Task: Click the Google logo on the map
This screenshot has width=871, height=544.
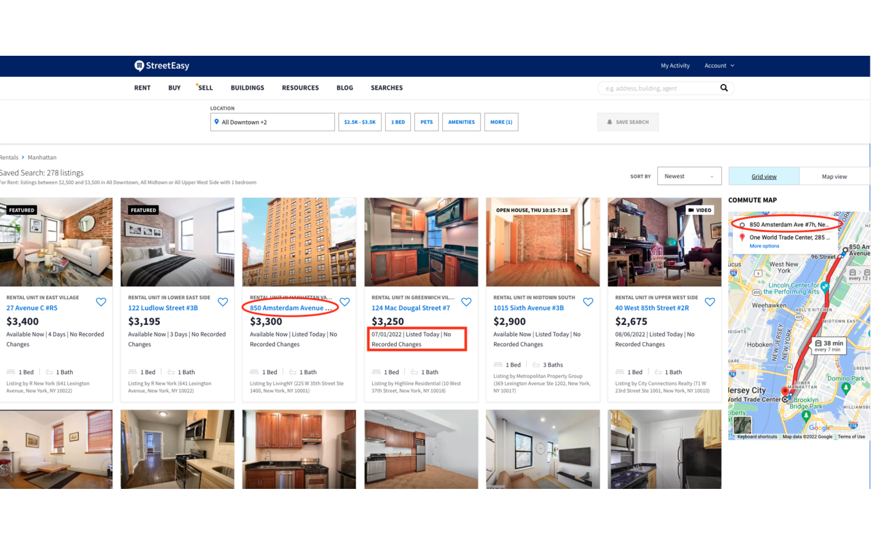Action: click(x=820, y=428)
